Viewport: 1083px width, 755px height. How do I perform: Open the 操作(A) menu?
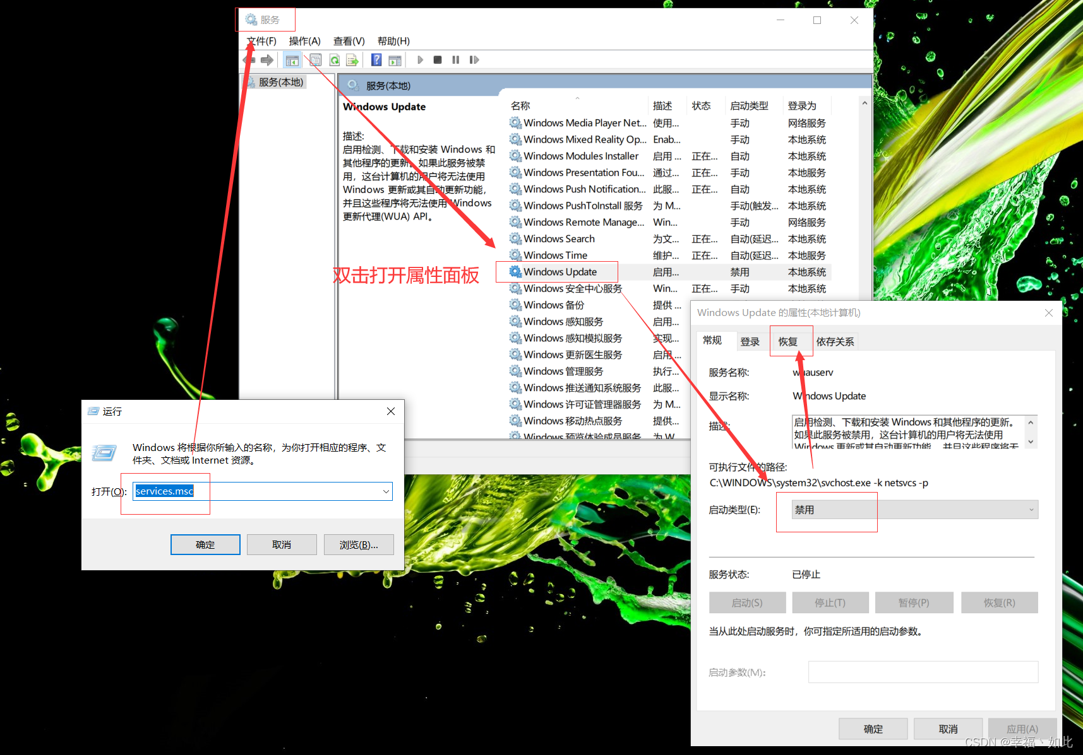(305, 41)
